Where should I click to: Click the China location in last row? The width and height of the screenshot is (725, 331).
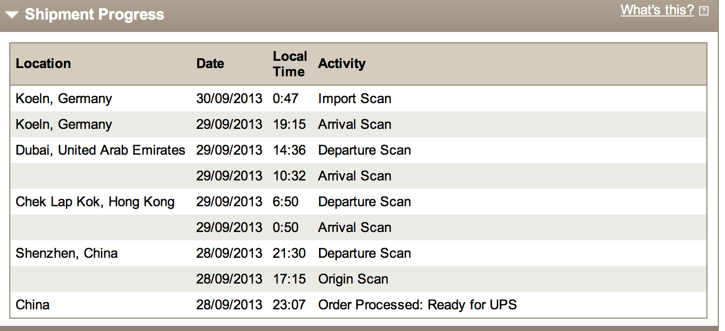tap(33, 305)
